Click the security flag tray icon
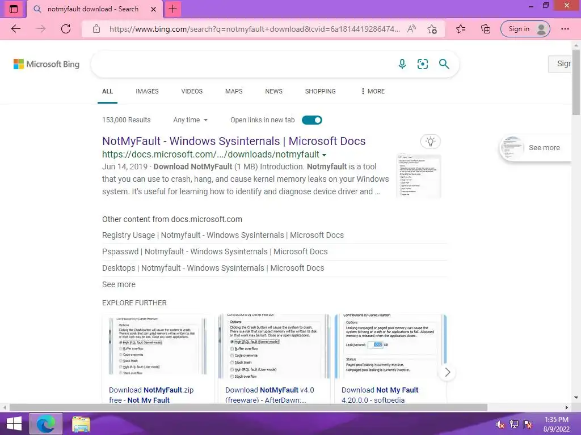The image size is (581, 435). [x=528, y=424]
